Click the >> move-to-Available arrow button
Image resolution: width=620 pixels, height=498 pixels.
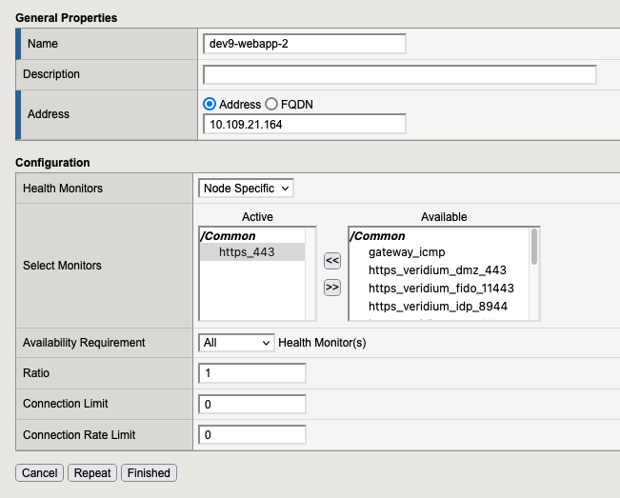coord(332,287)
